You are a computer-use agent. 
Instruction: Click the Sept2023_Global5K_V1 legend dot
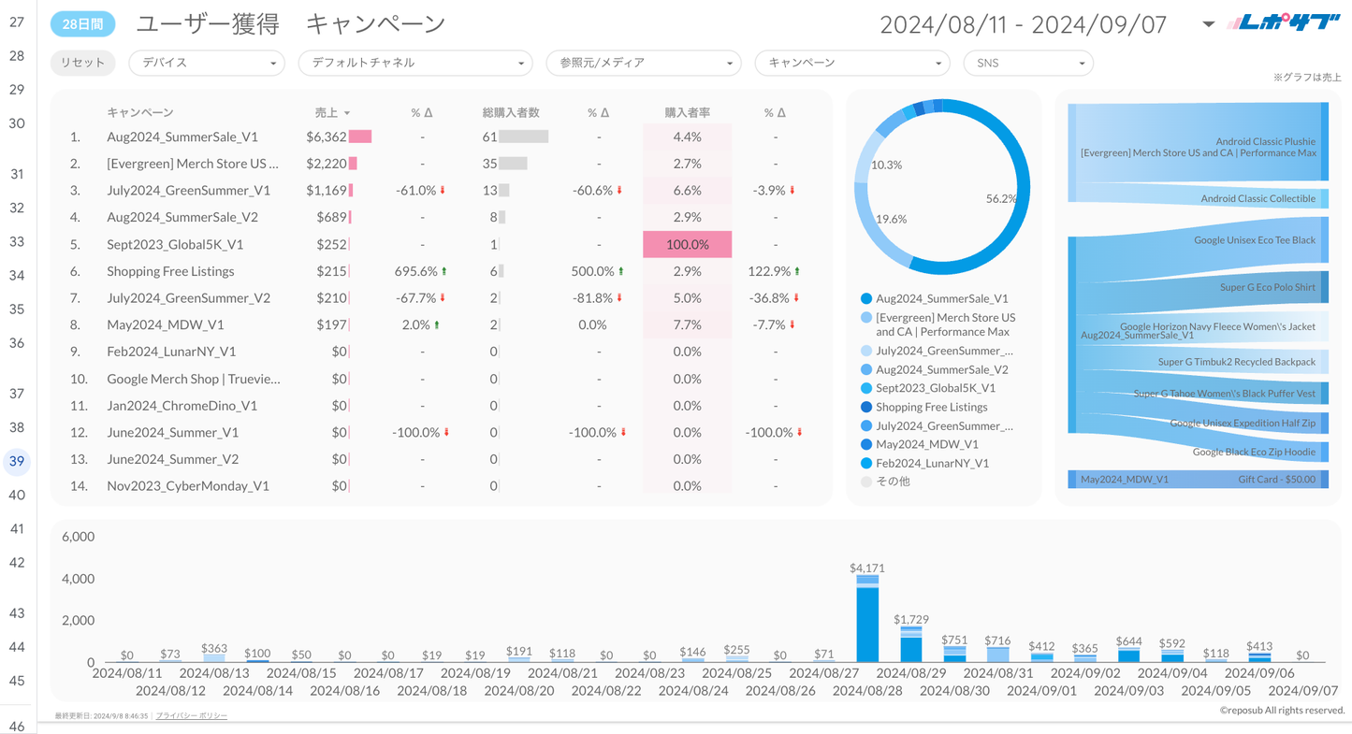(x=865, y=389)
